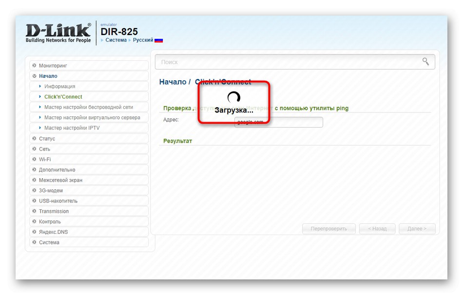Open Мастер настройки беспроводной сети

click(89, 107)
